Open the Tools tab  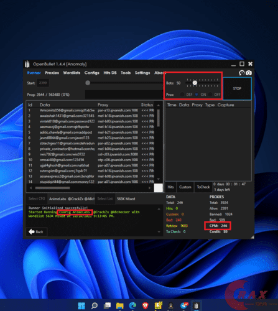[126, 73]
